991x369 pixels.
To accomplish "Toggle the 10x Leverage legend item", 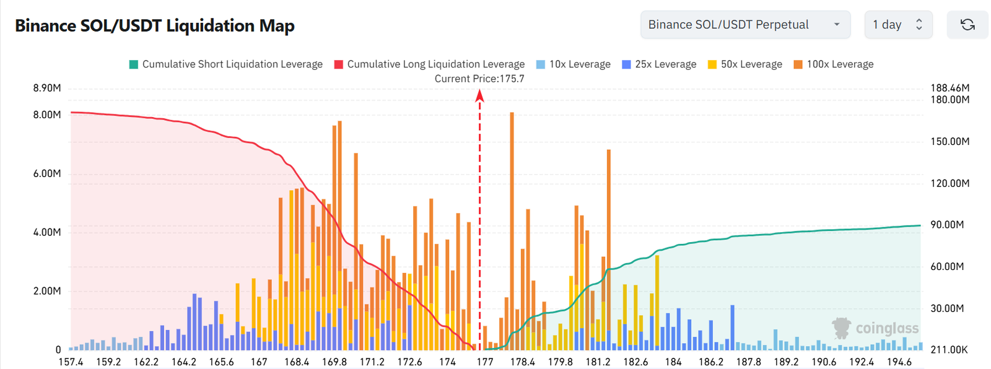I will pos(574,64).
